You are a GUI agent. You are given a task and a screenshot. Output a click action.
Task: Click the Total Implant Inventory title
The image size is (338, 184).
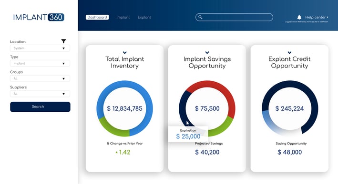[x=124, y=62]
